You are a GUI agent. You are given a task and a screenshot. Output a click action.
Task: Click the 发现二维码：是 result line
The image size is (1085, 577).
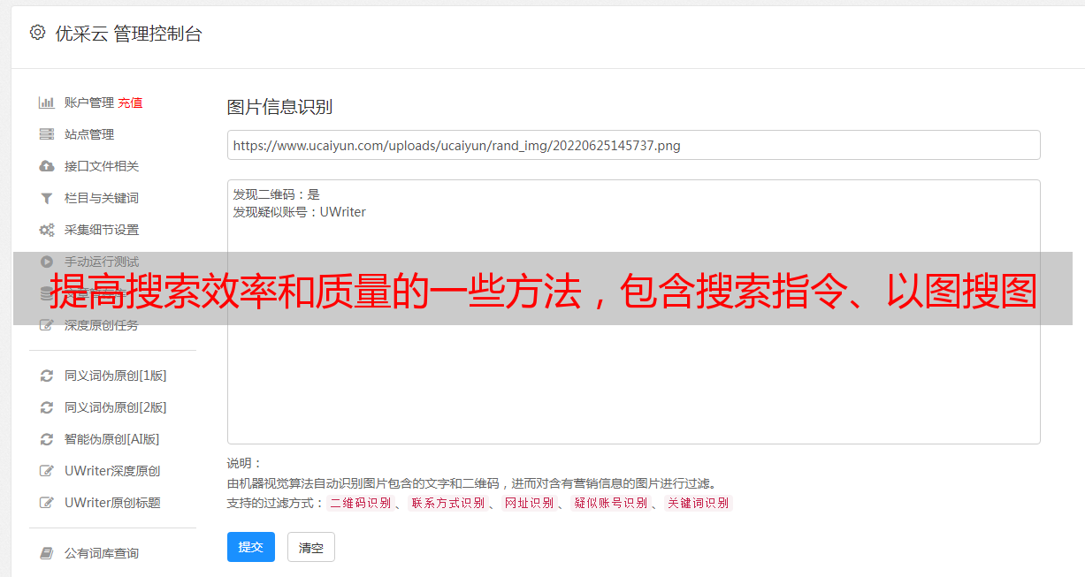point(277,194)
